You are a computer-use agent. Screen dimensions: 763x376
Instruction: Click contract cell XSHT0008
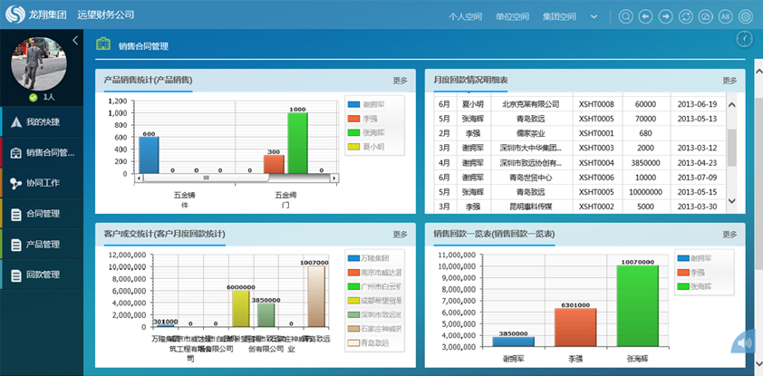coord(596,104)
